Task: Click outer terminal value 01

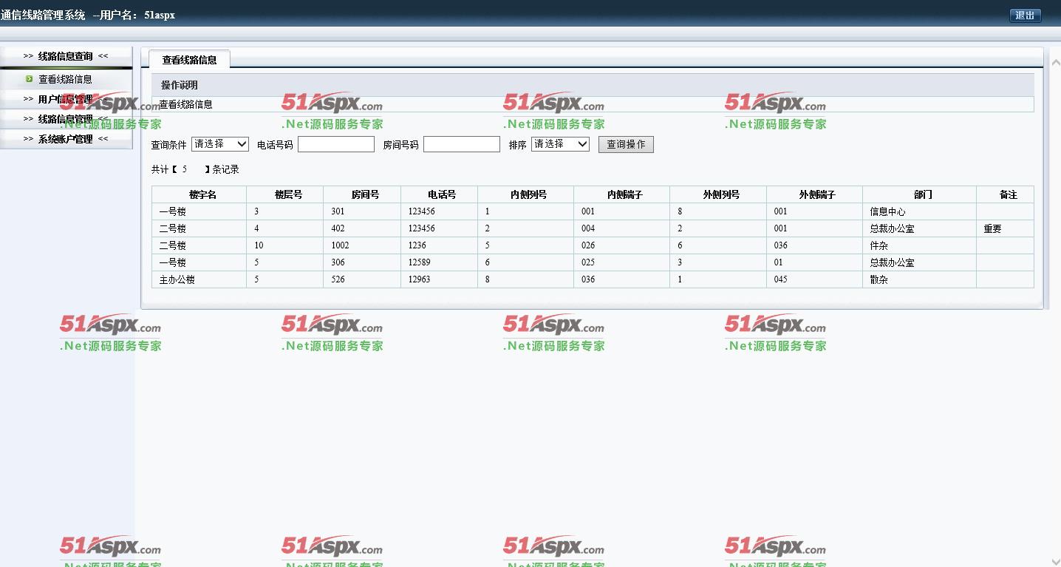Action: tap(779, 262)
